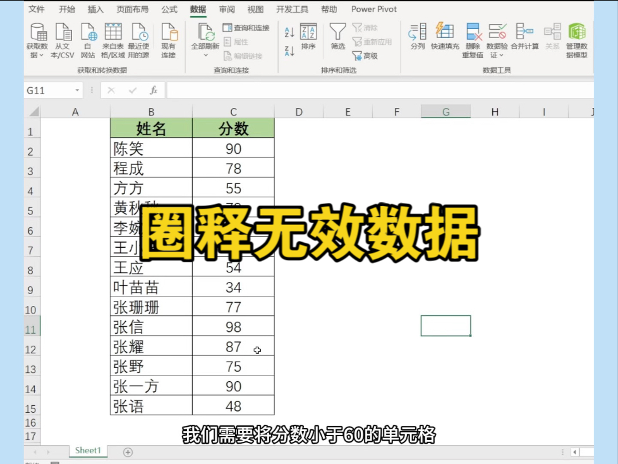Select cell containing 张珊珊
The width and height of the screenshot is (618, 464).
point(151,307)
